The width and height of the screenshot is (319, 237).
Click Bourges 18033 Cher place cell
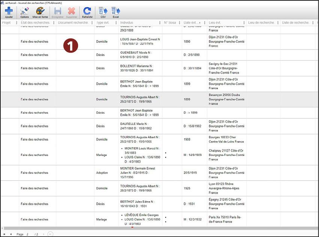click(x=226, y=139)
